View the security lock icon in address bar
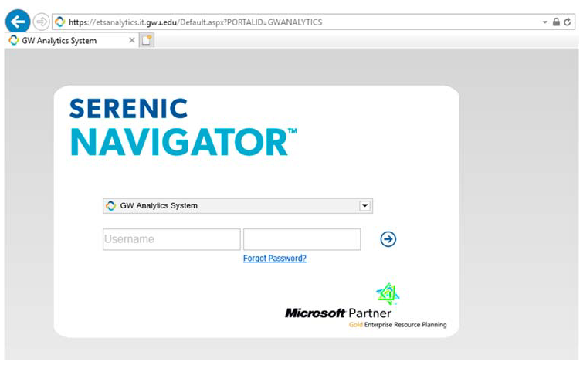Image resolution: width=583 pixels, height=365 pixels. coord(556,22)
